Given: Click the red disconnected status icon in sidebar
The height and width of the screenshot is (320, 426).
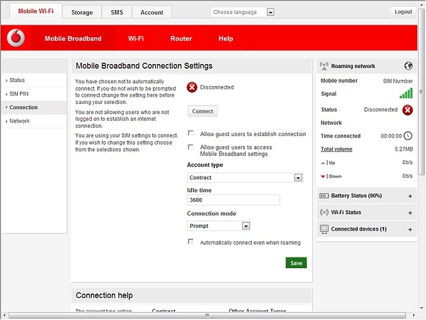Looking at the screenshot, I should [407, 110].
